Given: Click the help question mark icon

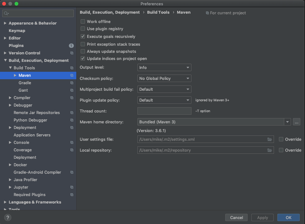Looking at the screenshot, I should 8,217.
